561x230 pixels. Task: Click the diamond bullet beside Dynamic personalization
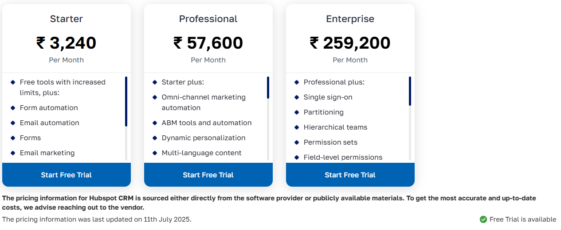click(155, 138)
